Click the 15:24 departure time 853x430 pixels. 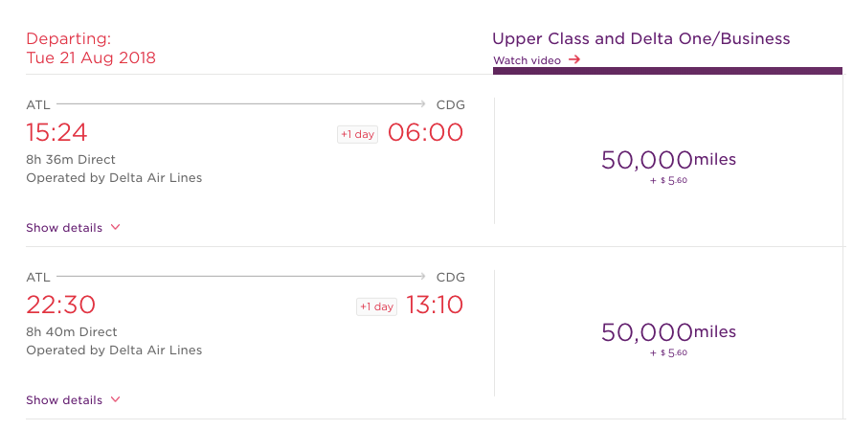56,132
